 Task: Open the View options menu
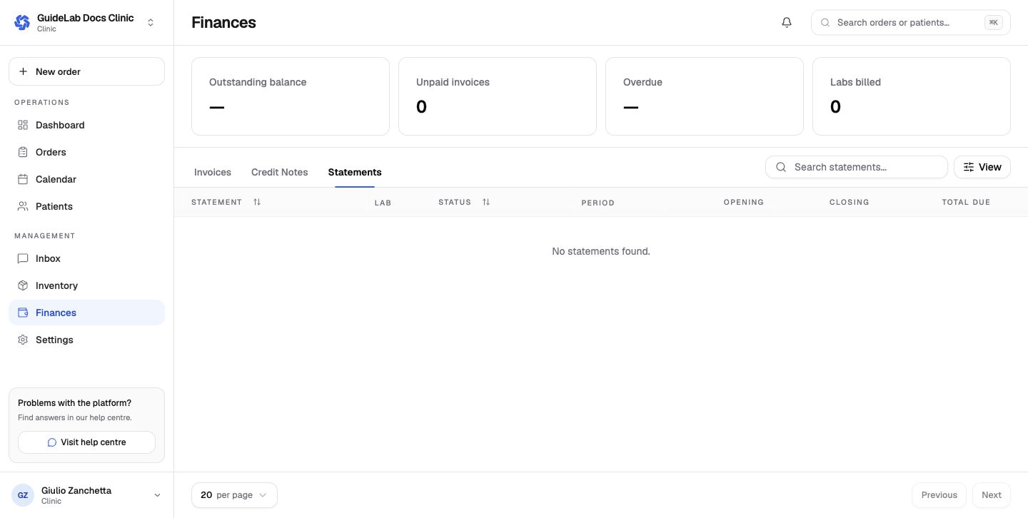coord(982,167)
